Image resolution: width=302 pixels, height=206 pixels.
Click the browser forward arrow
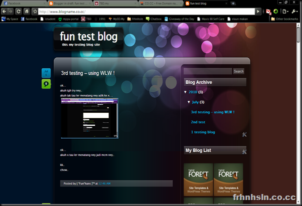[x=10, y=11]
